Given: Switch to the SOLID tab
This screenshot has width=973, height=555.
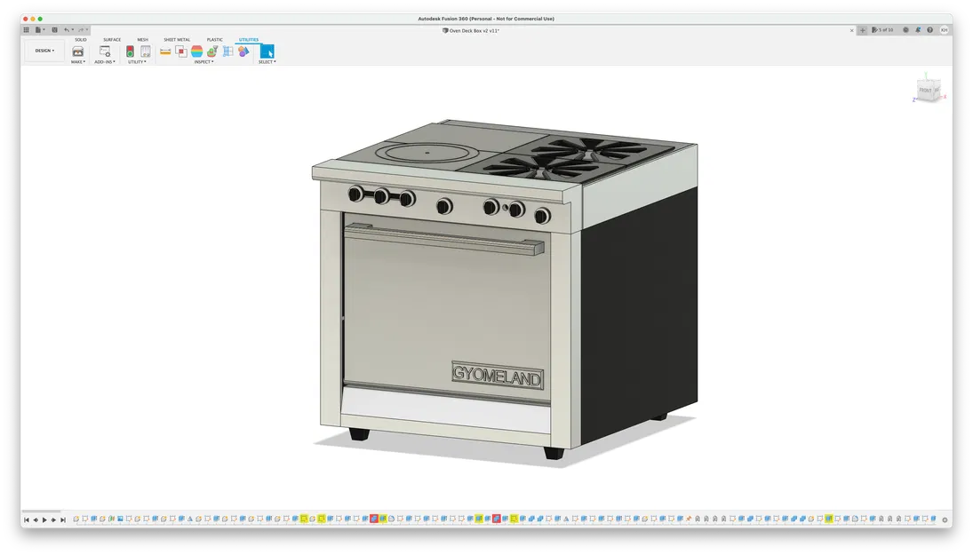Looking at the screenshot, I should 81,40.
